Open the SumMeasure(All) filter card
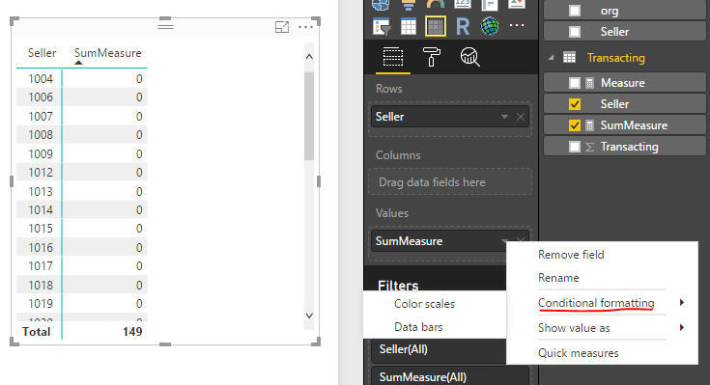This screenshot has width=710, height=385. click(450, 376)
